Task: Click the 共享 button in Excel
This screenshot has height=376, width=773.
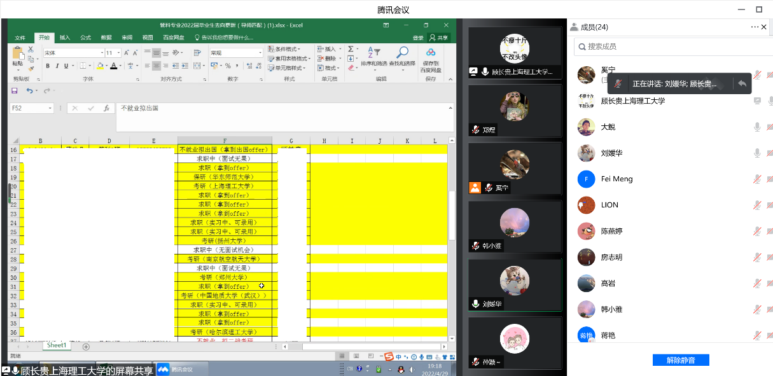Action: [x=438, y=38]
